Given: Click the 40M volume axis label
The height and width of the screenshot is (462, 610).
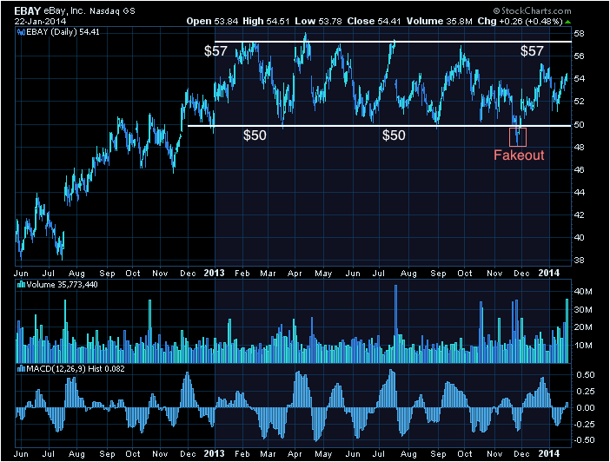Looking at the screenshot, I should (583, 292).
